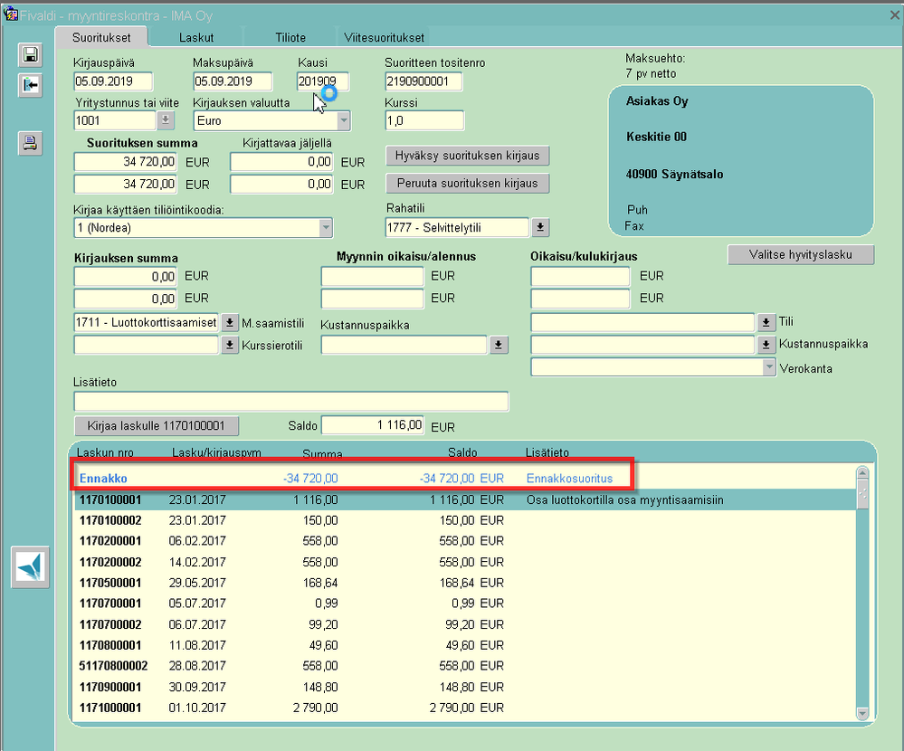This screenshot has width=904, height=751.
Task: Open lookup for Kurssierotili field
Action: click(230, 346)
